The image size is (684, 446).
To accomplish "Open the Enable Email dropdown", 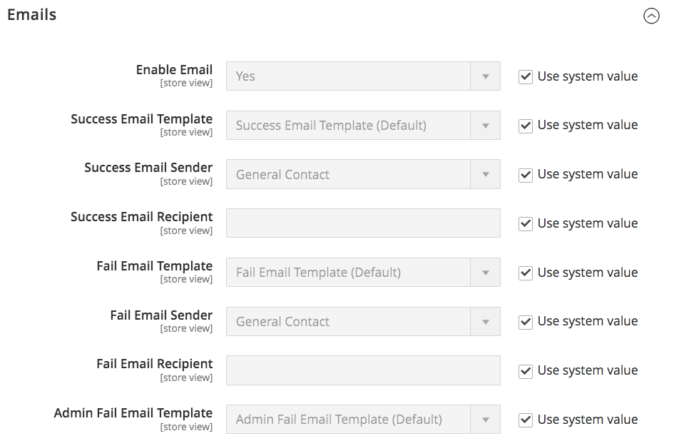I will pos(363,76).
